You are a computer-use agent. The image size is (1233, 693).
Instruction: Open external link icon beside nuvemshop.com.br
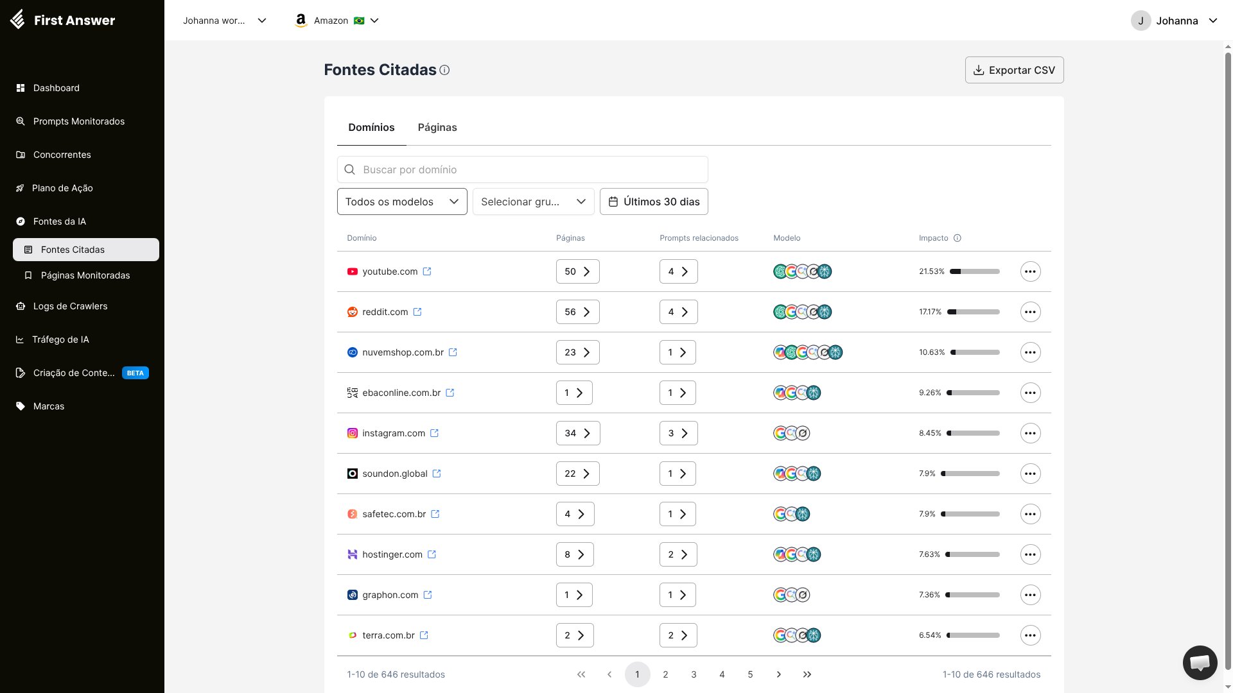(x=453, y=352)
